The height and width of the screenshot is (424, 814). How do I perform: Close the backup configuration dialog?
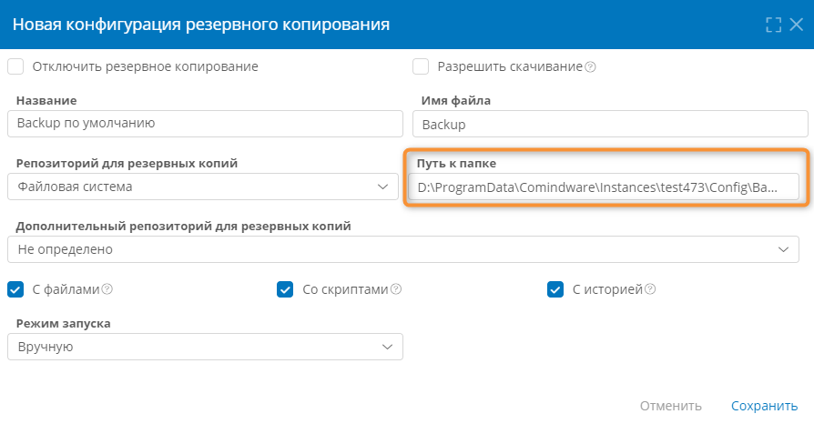[797, 25]
